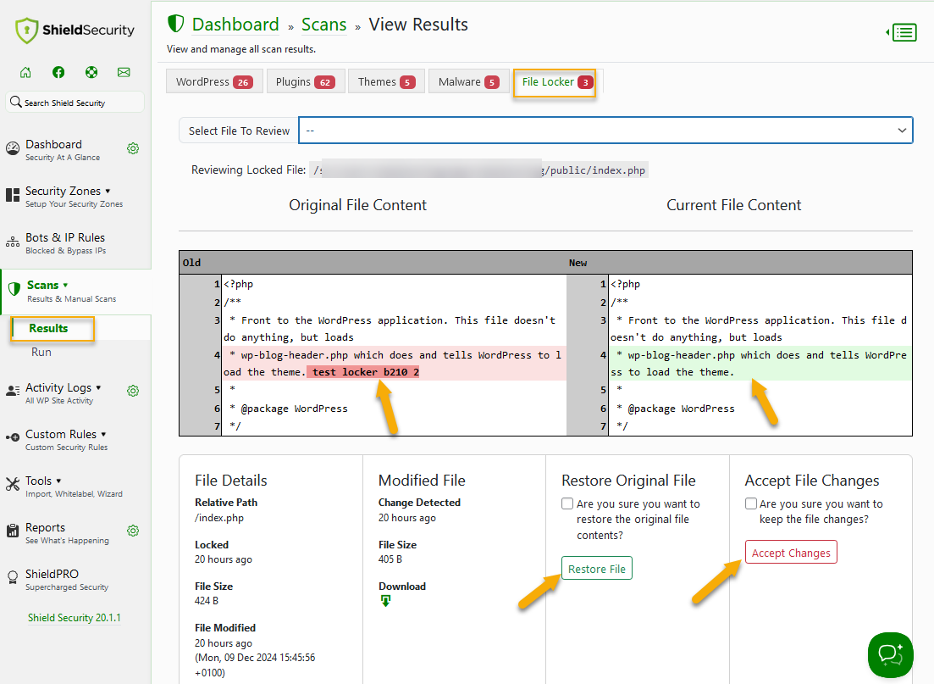The height and width of the screenshot is (684, 934).
Task: Switch to the WordPress results tab
Action: coord(214,81)
